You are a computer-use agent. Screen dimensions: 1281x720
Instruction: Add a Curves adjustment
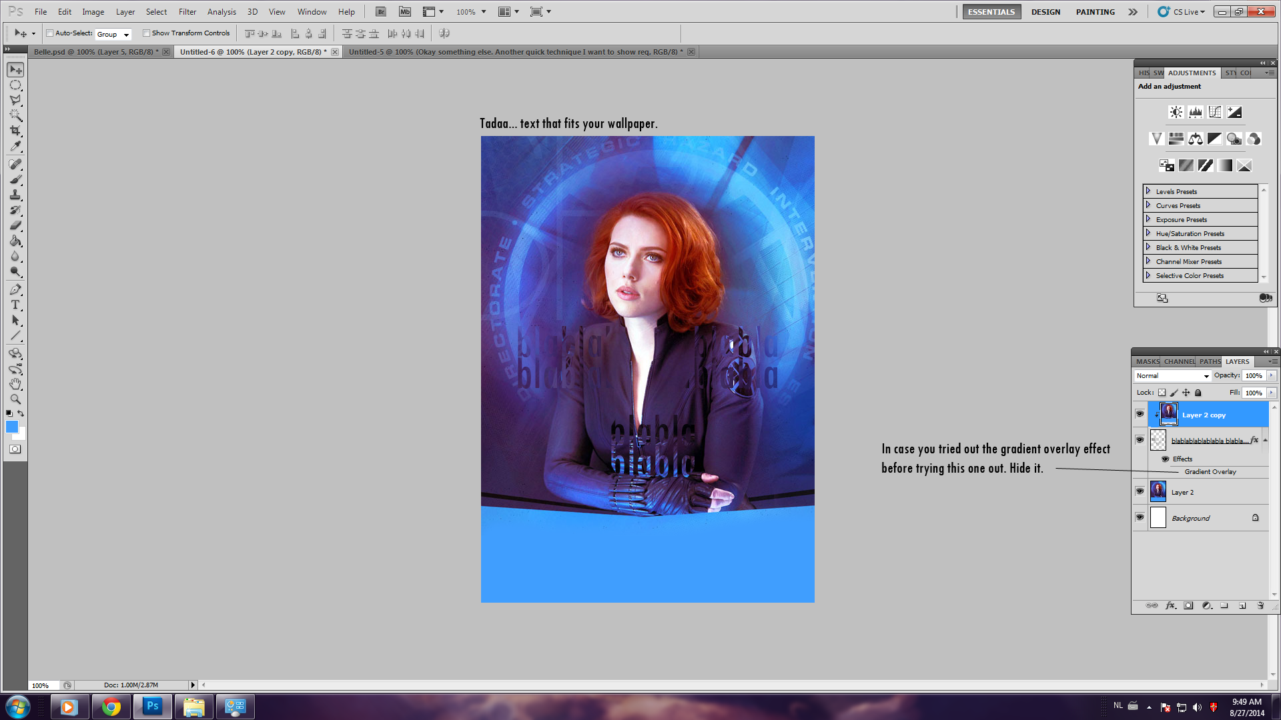pos(1215,112)
